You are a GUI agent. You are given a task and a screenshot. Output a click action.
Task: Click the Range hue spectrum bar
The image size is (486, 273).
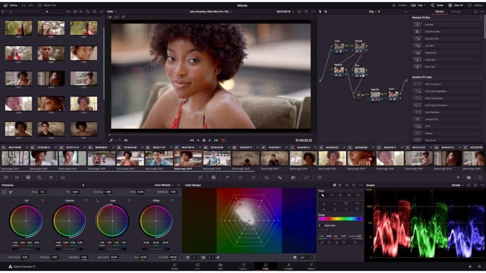[340, 219]
